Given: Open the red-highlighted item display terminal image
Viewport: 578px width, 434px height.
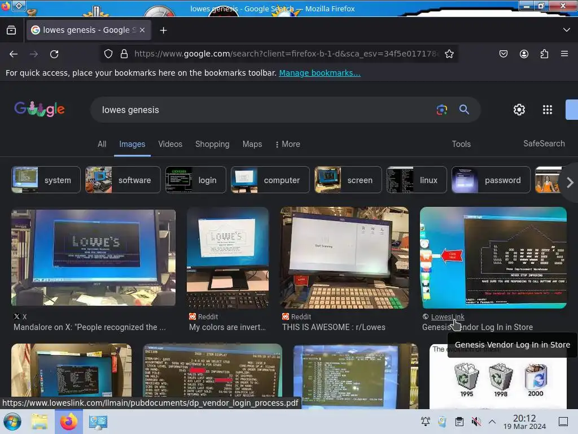Looking at the screenshot, I should tap(212, 371).
